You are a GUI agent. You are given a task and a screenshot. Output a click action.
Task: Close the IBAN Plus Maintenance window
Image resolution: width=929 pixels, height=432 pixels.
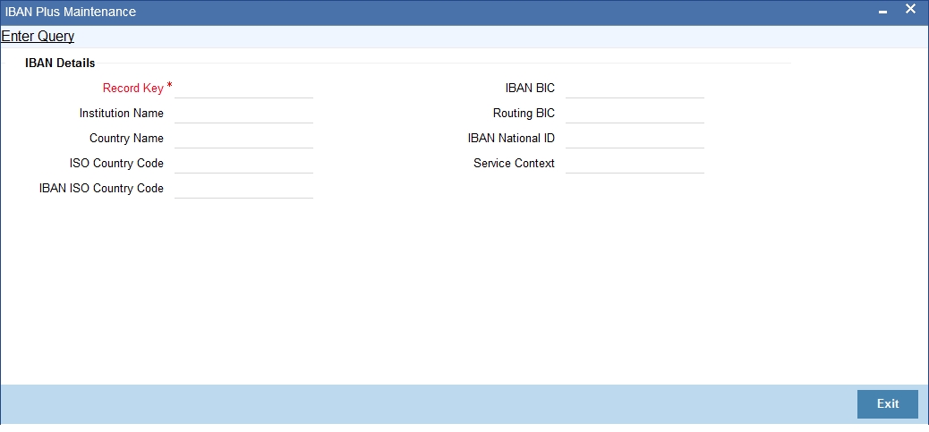[910, 10]
